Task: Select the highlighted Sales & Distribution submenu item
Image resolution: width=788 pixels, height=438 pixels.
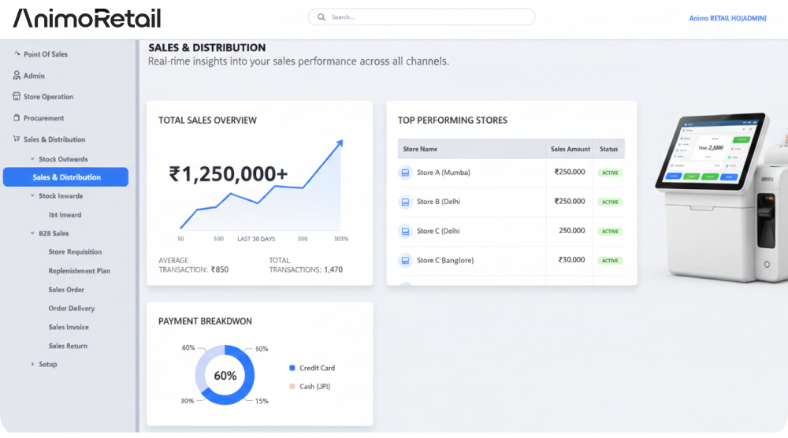Action: coord(66,177)
